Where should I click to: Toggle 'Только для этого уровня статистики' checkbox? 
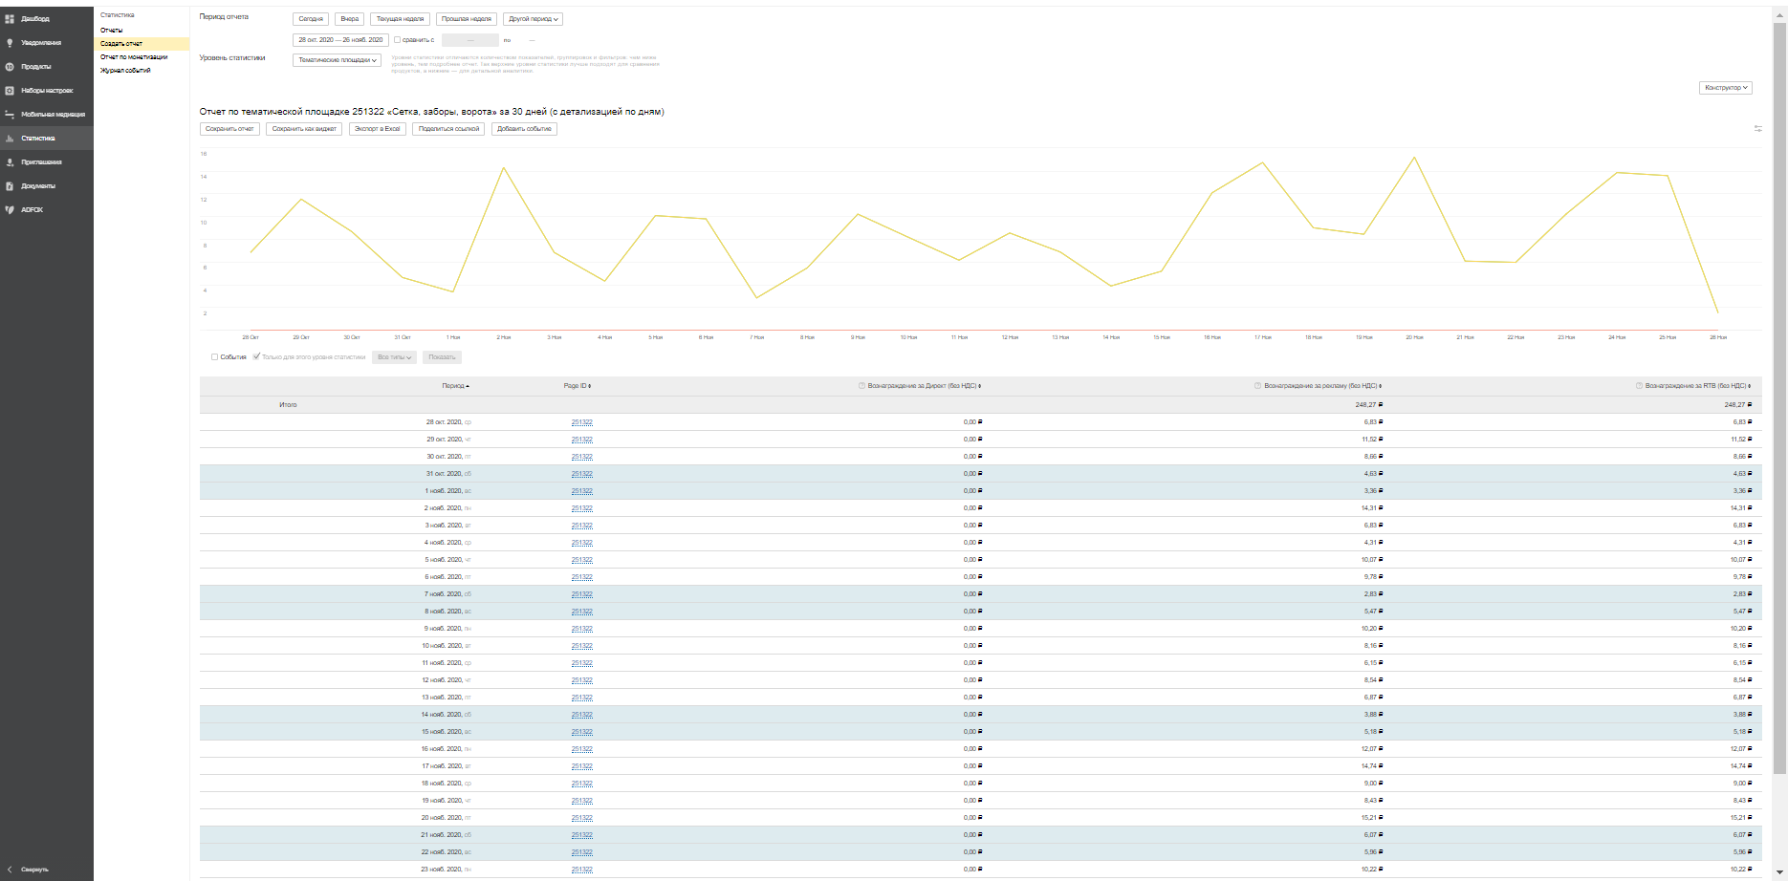256,357
